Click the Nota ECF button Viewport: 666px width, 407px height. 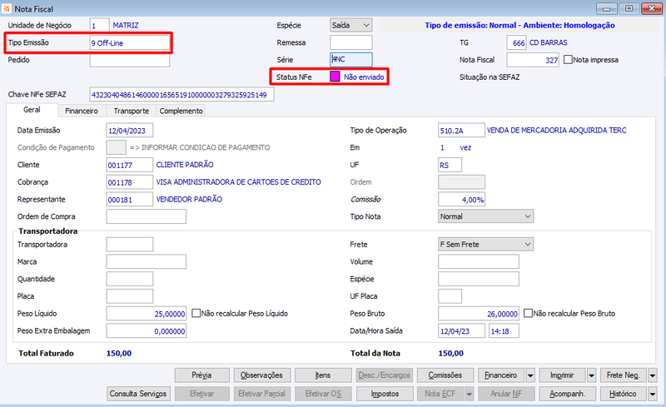[x=440, y=394]
